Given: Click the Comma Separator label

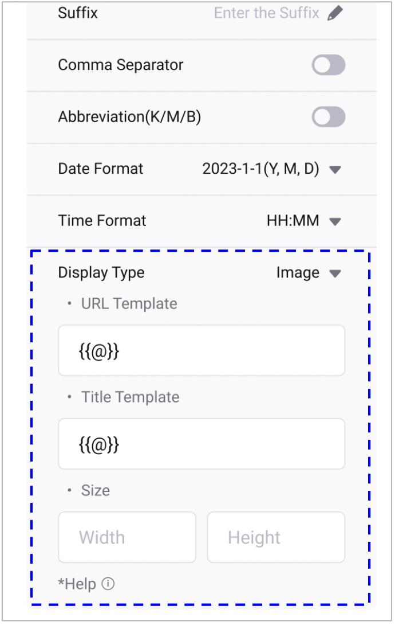Looking at the screenshot, I should [x=121, y=65].
